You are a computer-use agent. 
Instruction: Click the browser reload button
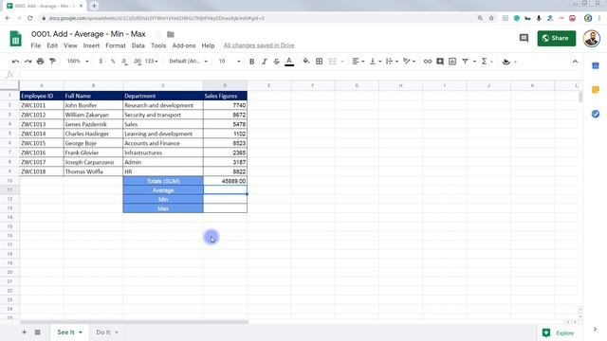[29, 18]
